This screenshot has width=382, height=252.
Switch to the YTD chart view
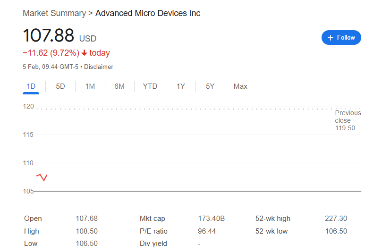pyautogui.click(x=150, y=86)
